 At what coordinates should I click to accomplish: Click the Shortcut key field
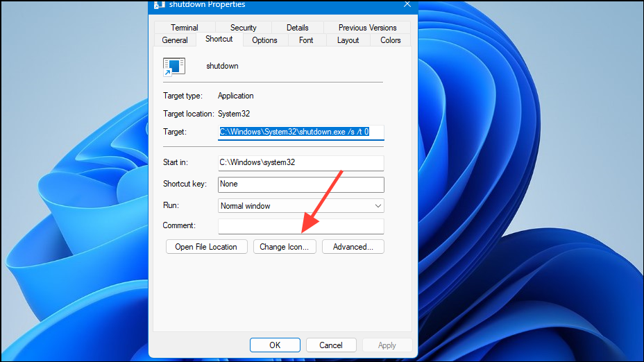[300, 184]
